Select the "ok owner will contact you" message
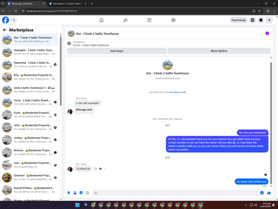Screen dimensions: 278x209 pyautogui.click(x=251, y=182)
